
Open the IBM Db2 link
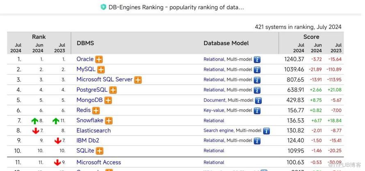click(88, 141)
